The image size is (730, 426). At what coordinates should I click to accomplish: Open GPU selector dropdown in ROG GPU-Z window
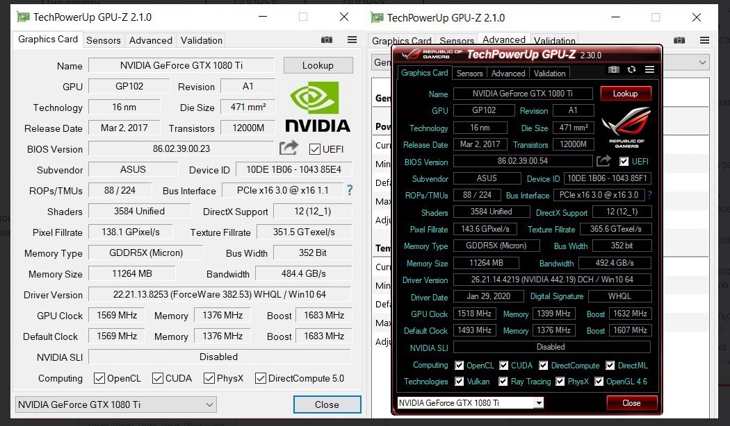pos(470,403)
